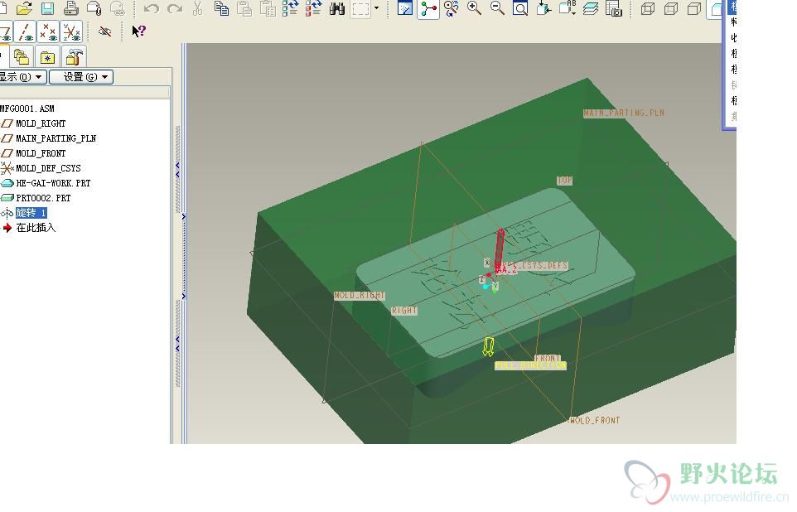Click the hidden-eye unhide icon
This screenshot has height=512, width=797.
[x=104, y=31]
